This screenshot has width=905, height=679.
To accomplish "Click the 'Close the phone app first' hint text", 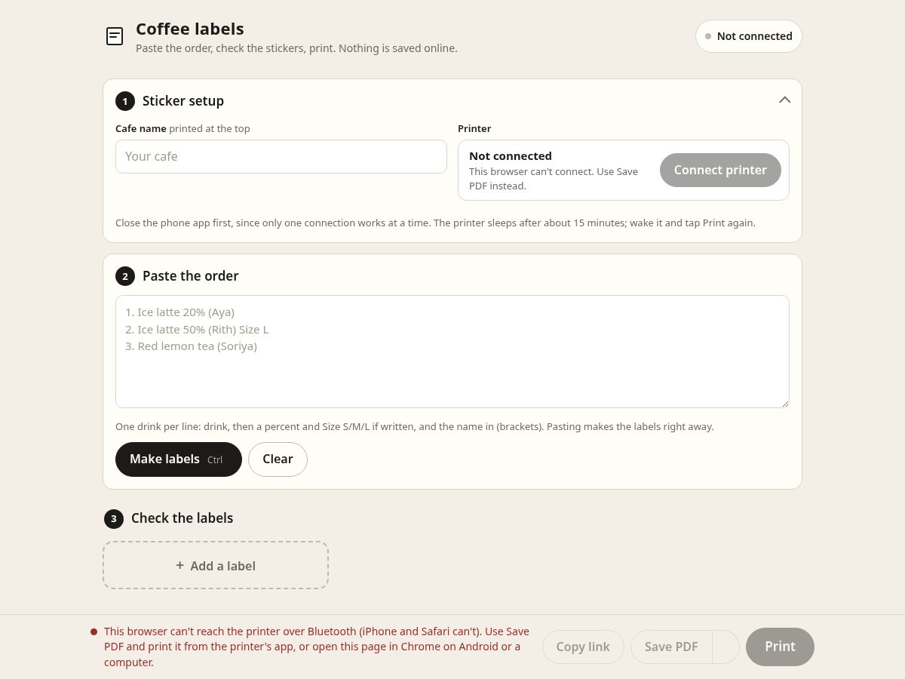I will tap(435, 223).
